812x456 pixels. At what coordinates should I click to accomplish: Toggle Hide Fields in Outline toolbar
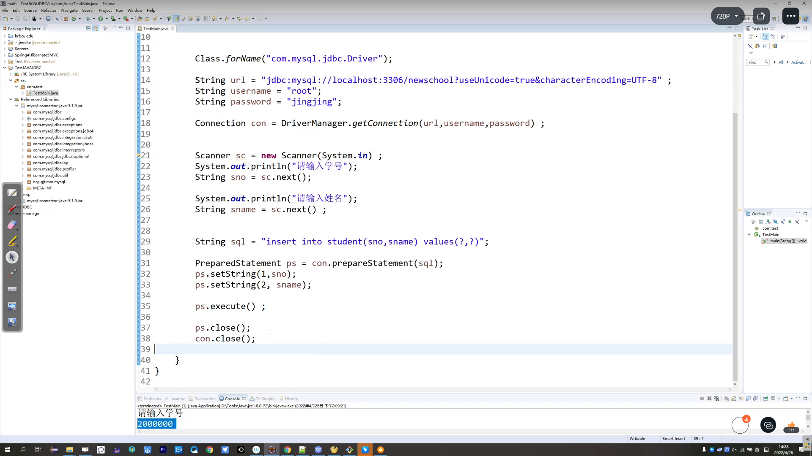(775, 222)
